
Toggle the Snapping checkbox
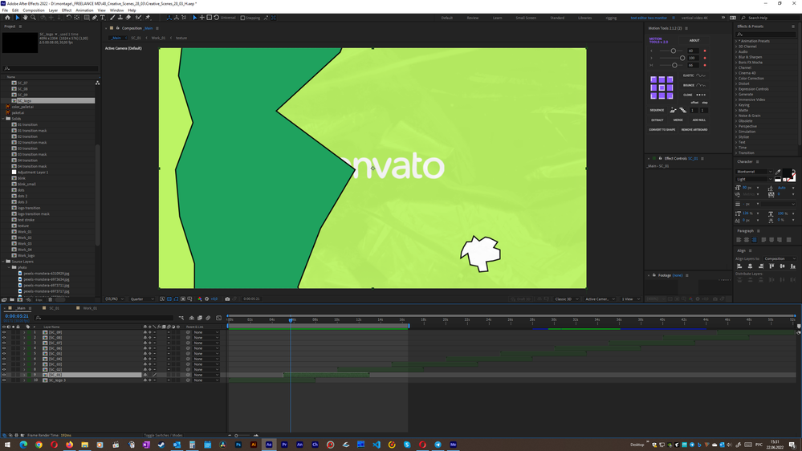coord(242,18)
